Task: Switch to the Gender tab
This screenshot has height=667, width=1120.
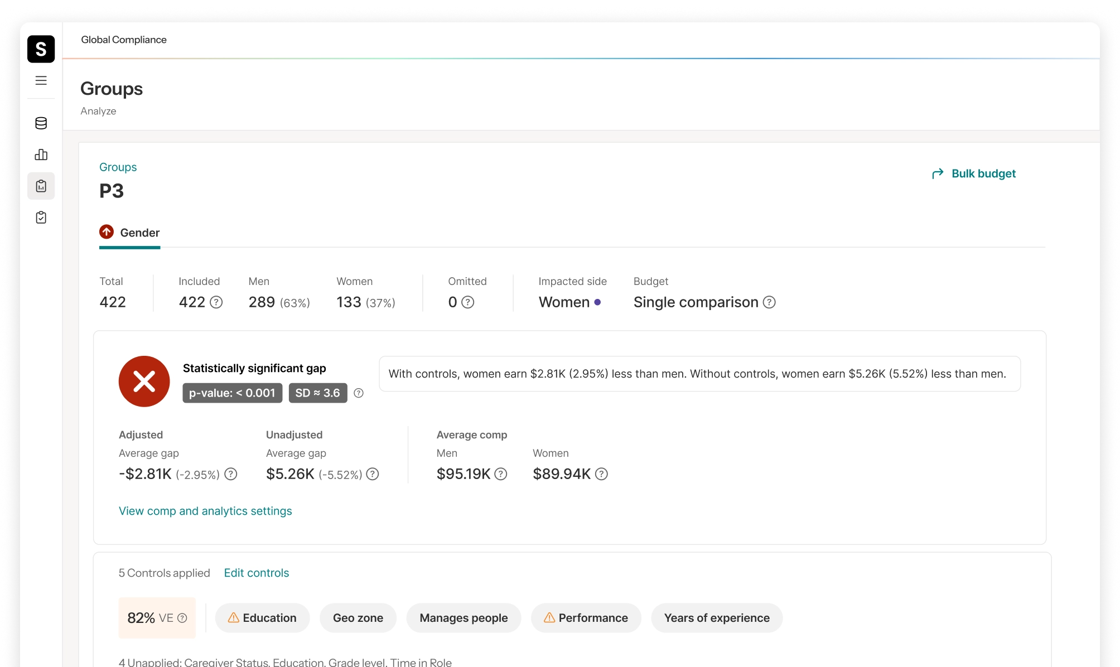Action: (x=129, y=233)
